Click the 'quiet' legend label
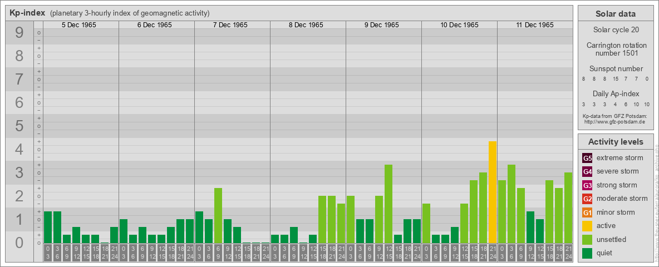 (x=606, y=253)
